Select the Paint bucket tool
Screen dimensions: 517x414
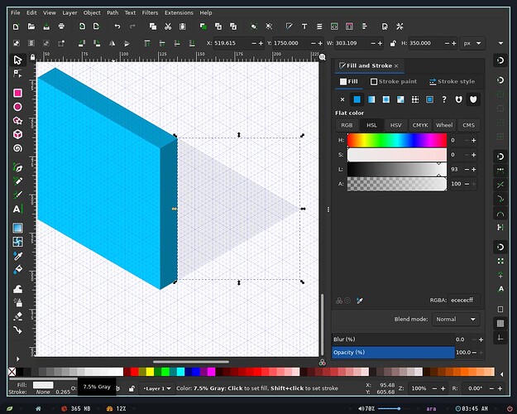(x=18, y=270)
